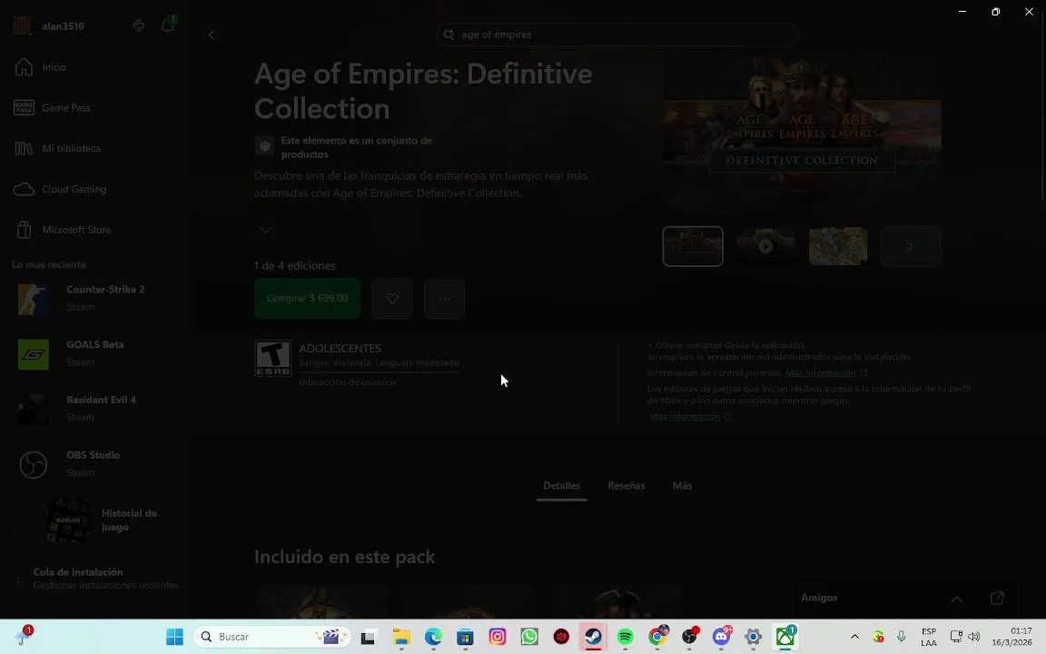
Task: Open the notifications bell
Action: 168,25
